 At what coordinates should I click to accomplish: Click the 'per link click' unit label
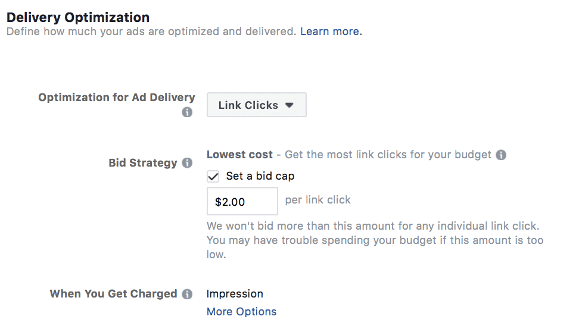coord(318,200)
